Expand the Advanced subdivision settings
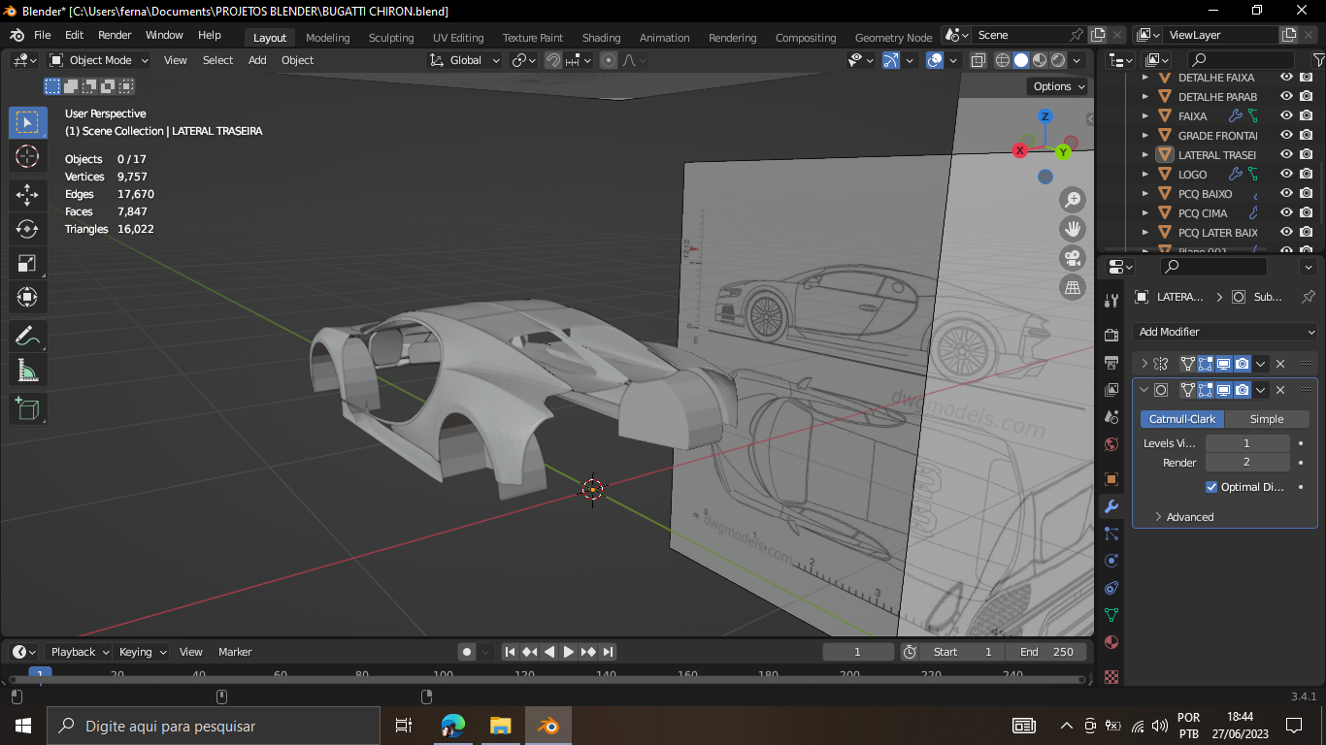The height and width of the screenshot is (745, 1326). (1189, 517)
